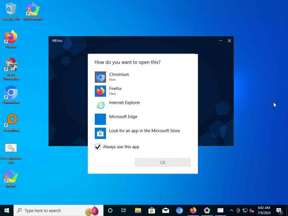Open File Explorer from the taskbar
288x216 pixels.
[138, 210]
